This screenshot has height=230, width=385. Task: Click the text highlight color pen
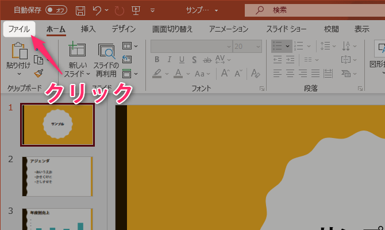coord(157,74)
